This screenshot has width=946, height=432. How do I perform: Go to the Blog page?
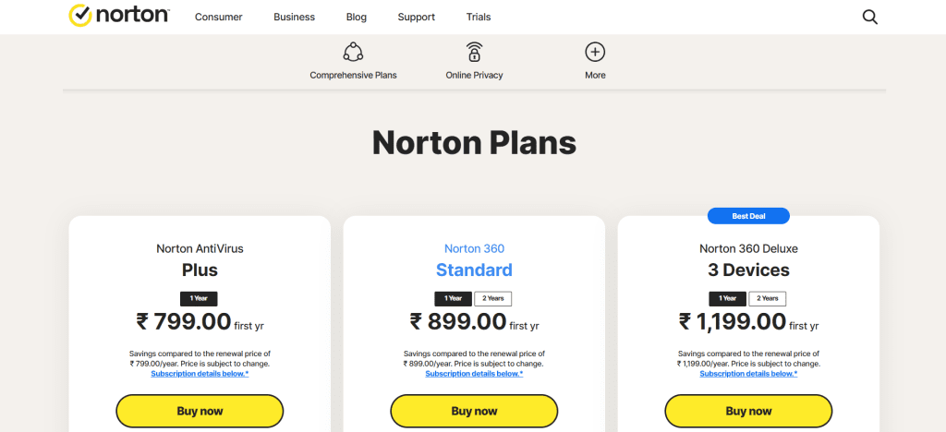356,17
